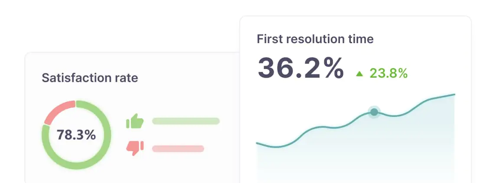Click the 78.3% value inside donut
The image size is (503, 183).
pos(76,135)
